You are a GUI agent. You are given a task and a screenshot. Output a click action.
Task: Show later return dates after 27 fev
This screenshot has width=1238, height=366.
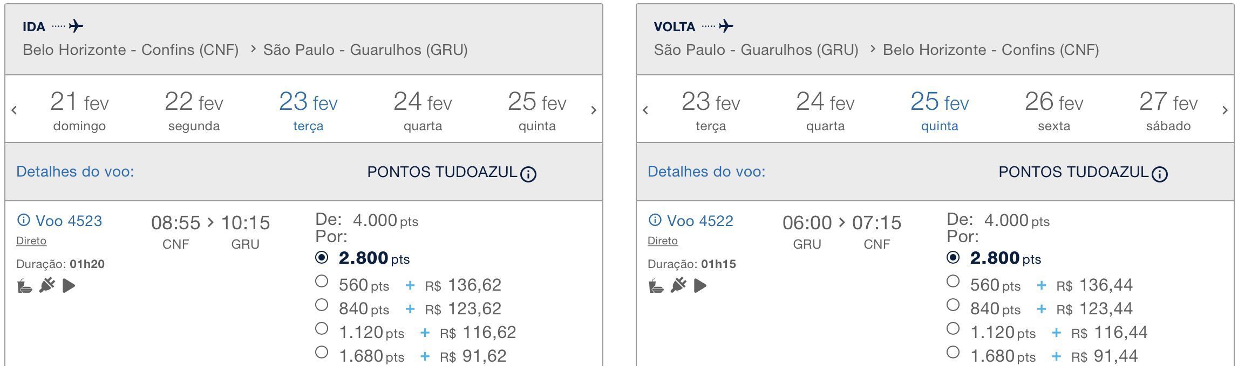click(1225, 110)
